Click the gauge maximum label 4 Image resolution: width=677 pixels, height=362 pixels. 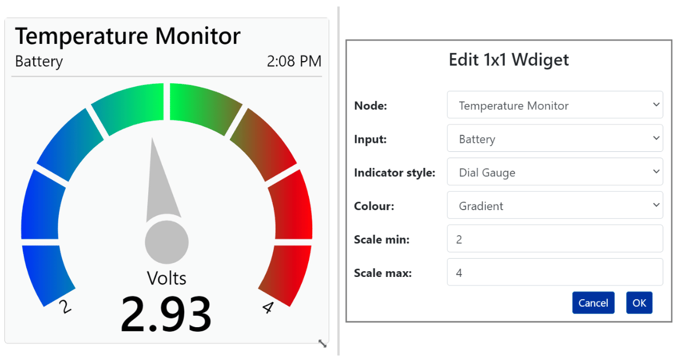click(x=268, y=307)
